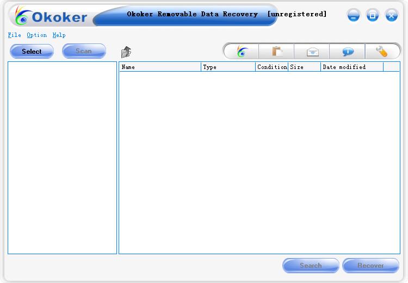Screen dimensions: 408x283
Task: Open the File menu
Action: (x=14, y=35)
